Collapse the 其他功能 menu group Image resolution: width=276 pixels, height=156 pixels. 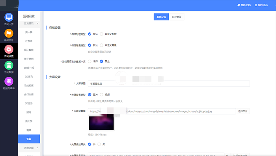tap(37, 148)
